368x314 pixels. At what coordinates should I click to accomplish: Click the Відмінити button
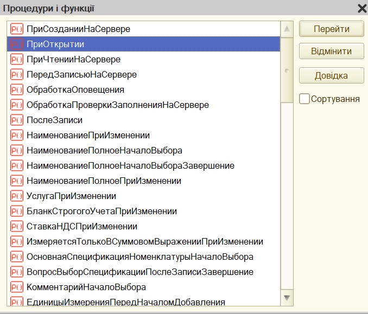tap(332, 51)
